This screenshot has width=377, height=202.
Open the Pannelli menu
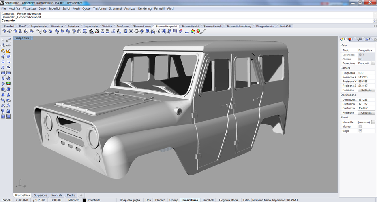point(159,8)
